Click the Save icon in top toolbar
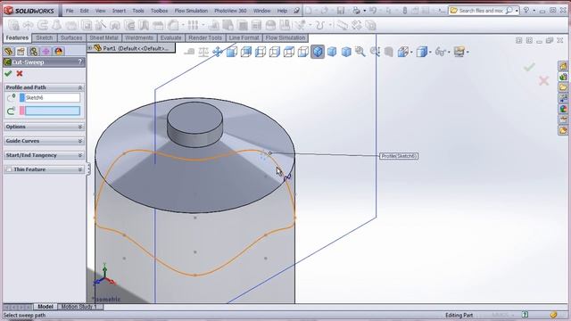This screenshot has width=571, height=321. (x=341, y=11)
